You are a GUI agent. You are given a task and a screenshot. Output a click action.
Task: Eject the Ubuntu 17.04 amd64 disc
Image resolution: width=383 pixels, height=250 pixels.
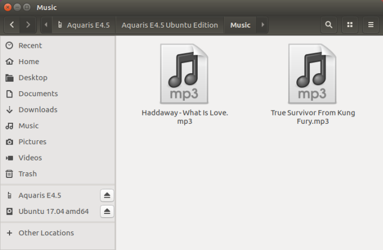click(107, 211)
